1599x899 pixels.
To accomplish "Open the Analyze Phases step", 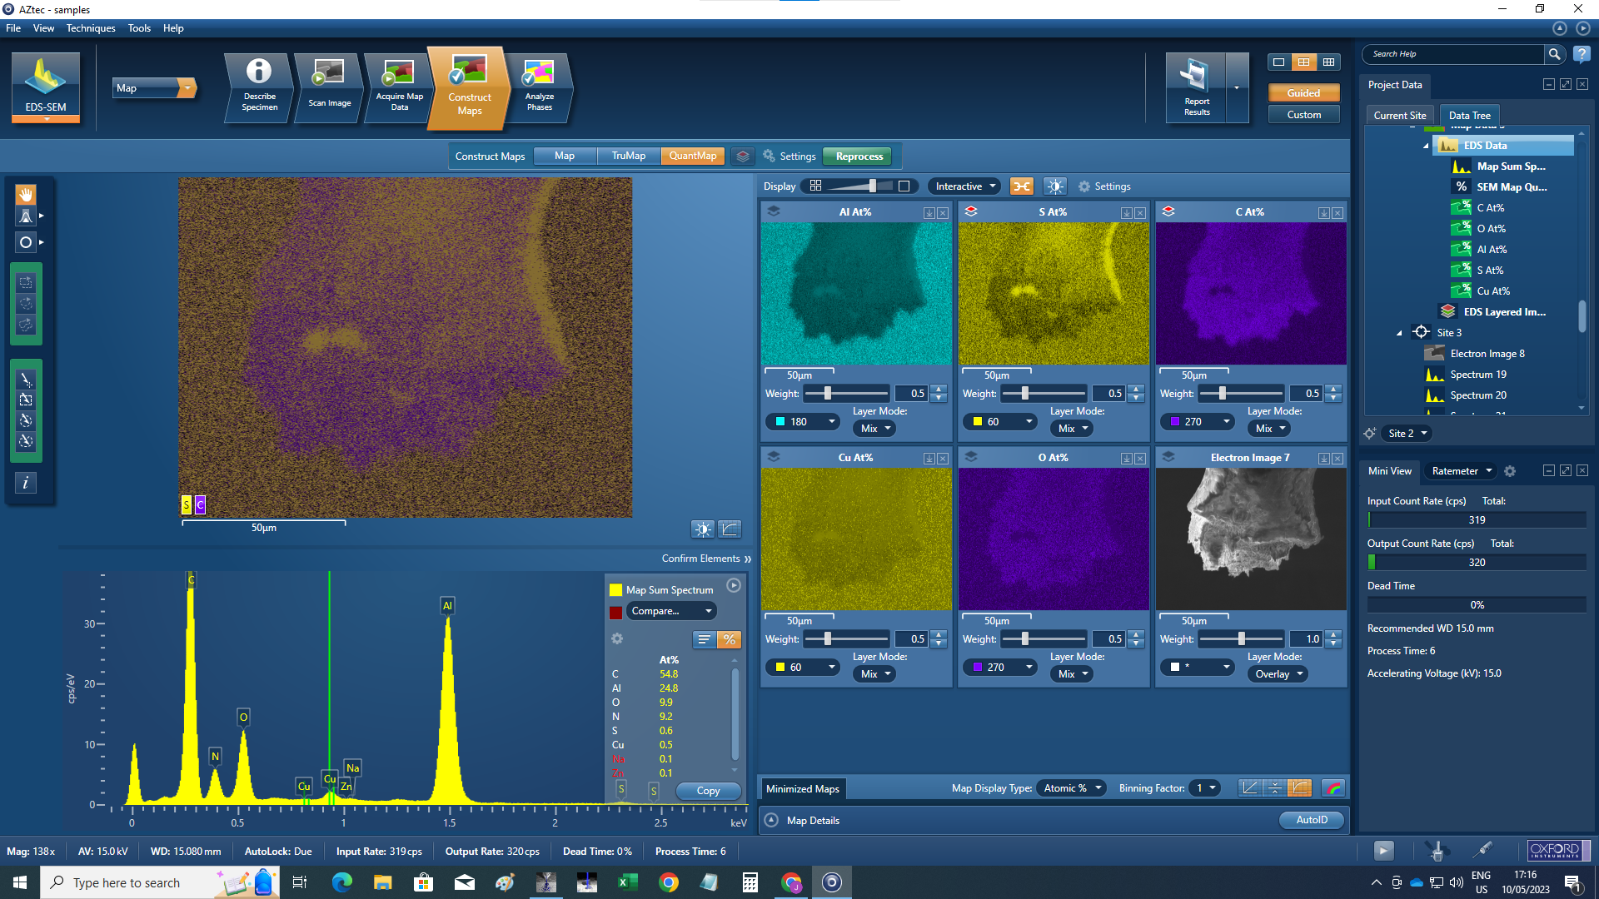I will 539,87.
